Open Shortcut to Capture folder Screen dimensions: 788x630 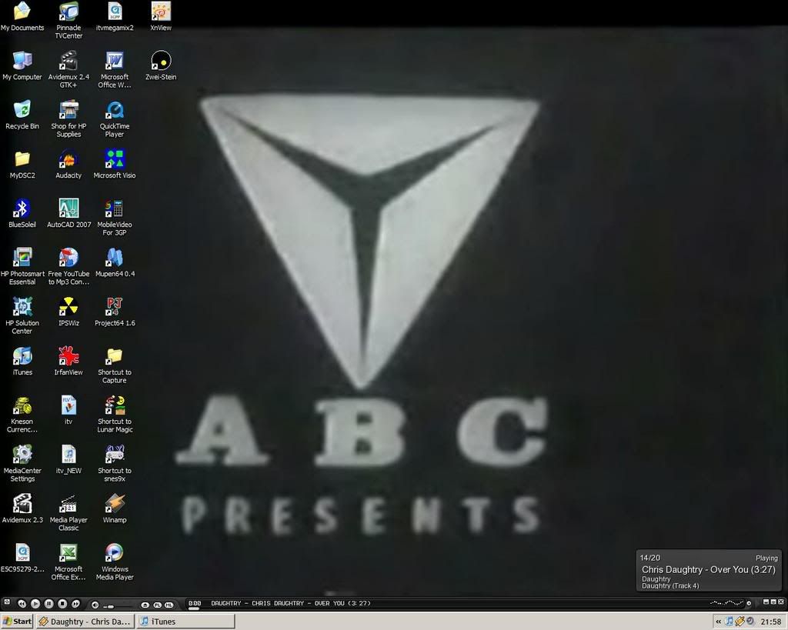[x=115, y=365]
